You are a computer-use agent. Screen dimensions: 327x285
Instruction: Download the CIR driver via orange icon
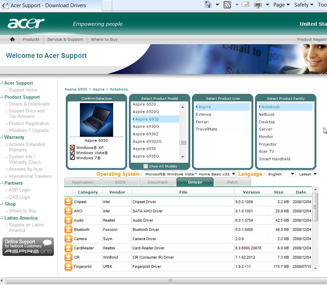(x=68, y=257)
